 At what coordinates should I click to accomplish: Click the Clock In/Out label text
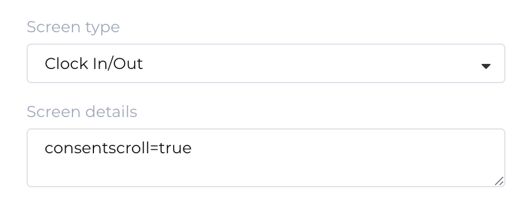coord(93,64)
